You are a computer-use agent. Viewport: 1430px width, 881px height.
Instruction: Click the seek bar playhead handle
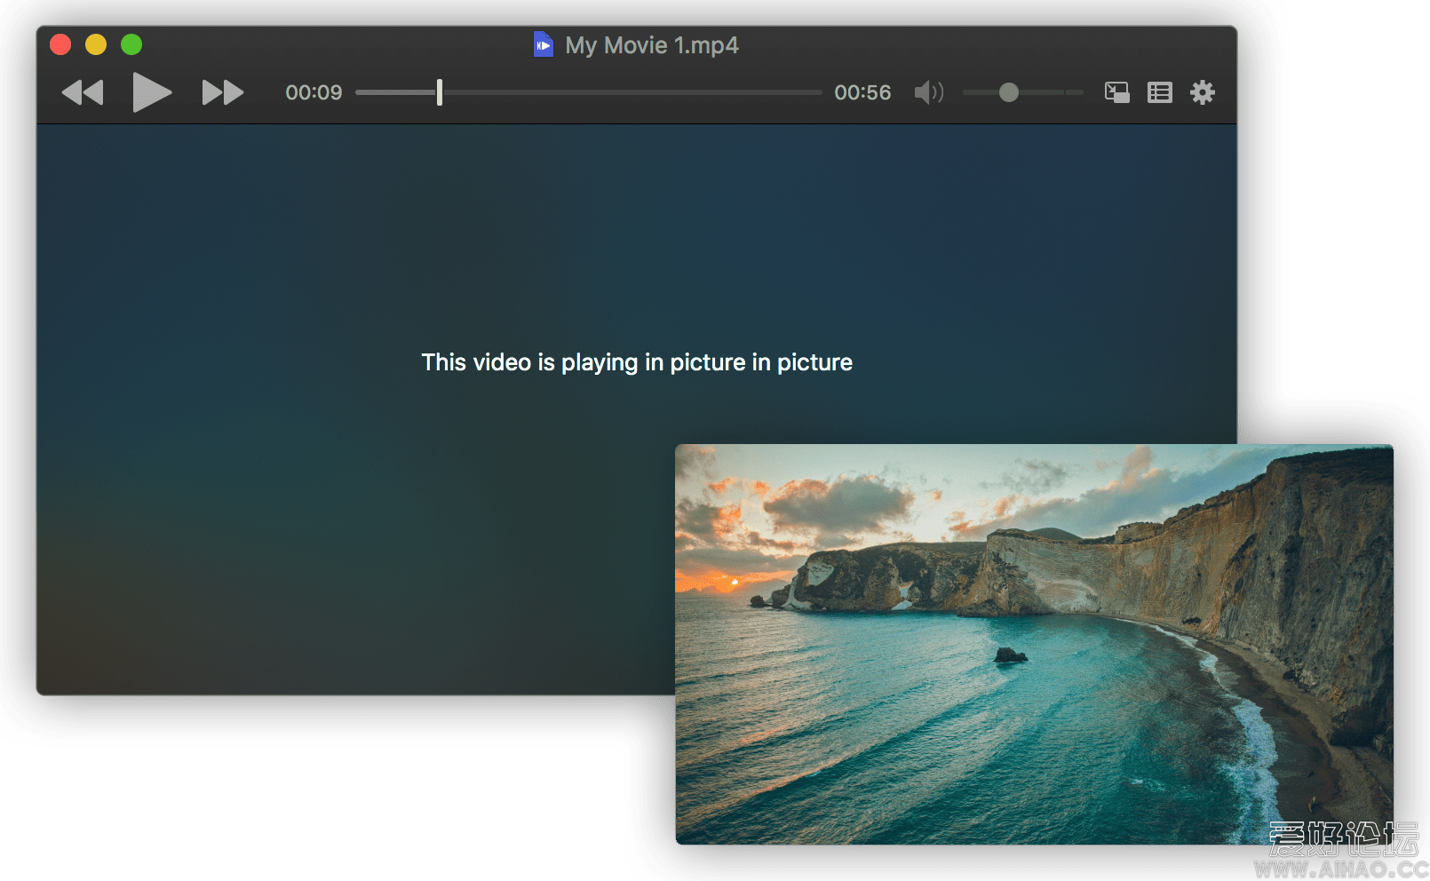coord(440,92)
